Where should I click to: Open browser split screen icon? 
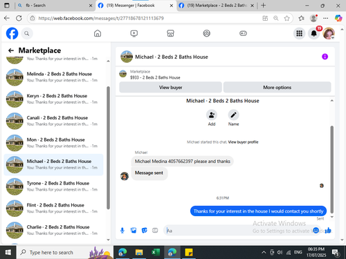coord(265,18)
